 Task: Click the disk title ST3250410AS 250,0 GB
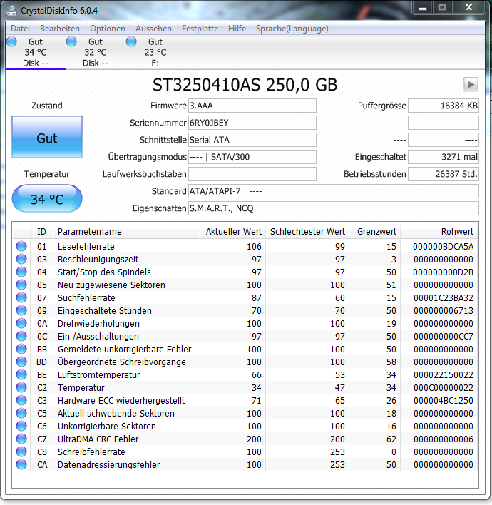245,85
